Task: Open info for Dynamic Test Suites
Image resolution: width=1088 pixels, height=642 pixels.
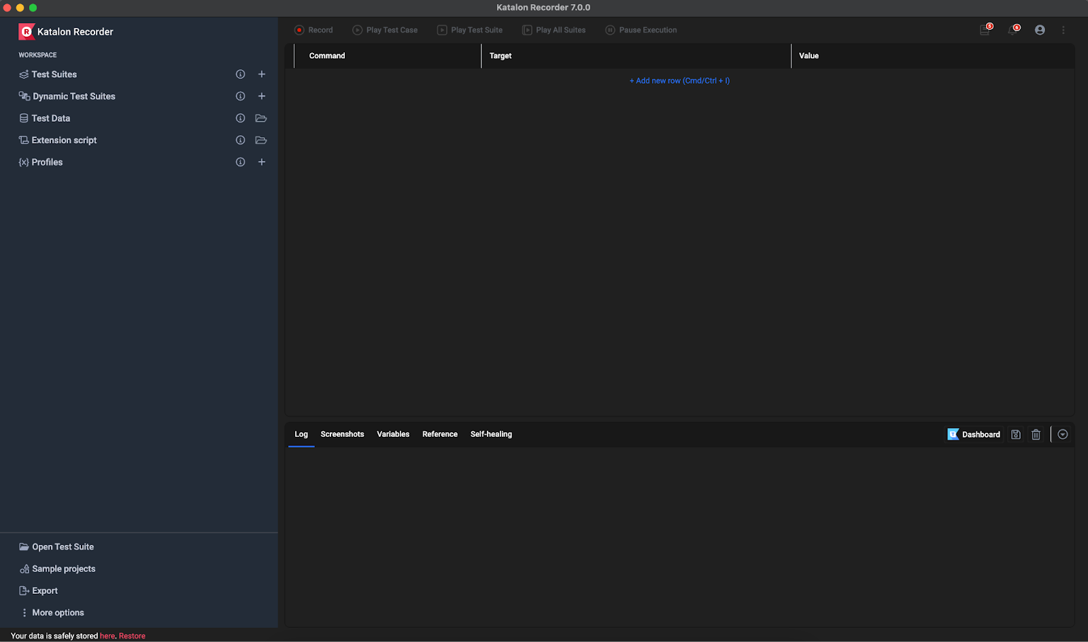Action: (240, 96)
